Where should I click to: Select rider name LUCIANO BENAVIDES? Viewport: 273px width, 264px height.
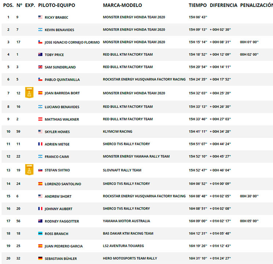tap(62, 107)
